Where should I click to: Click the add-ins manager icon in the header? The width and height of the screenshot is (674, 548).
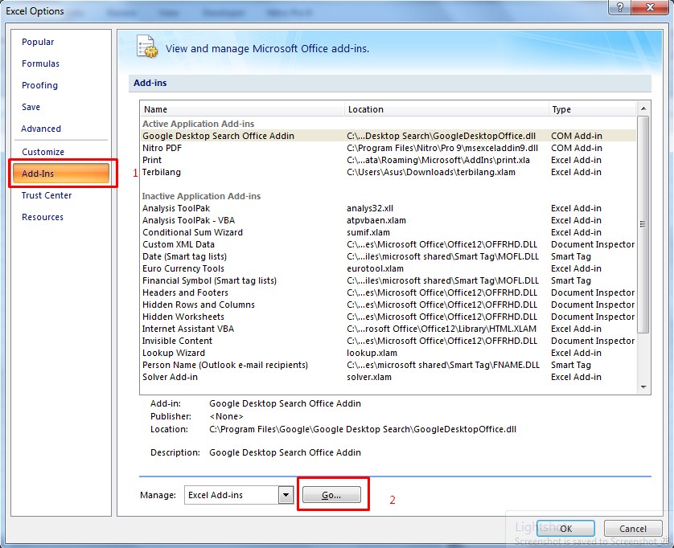[x=146, y=47]
